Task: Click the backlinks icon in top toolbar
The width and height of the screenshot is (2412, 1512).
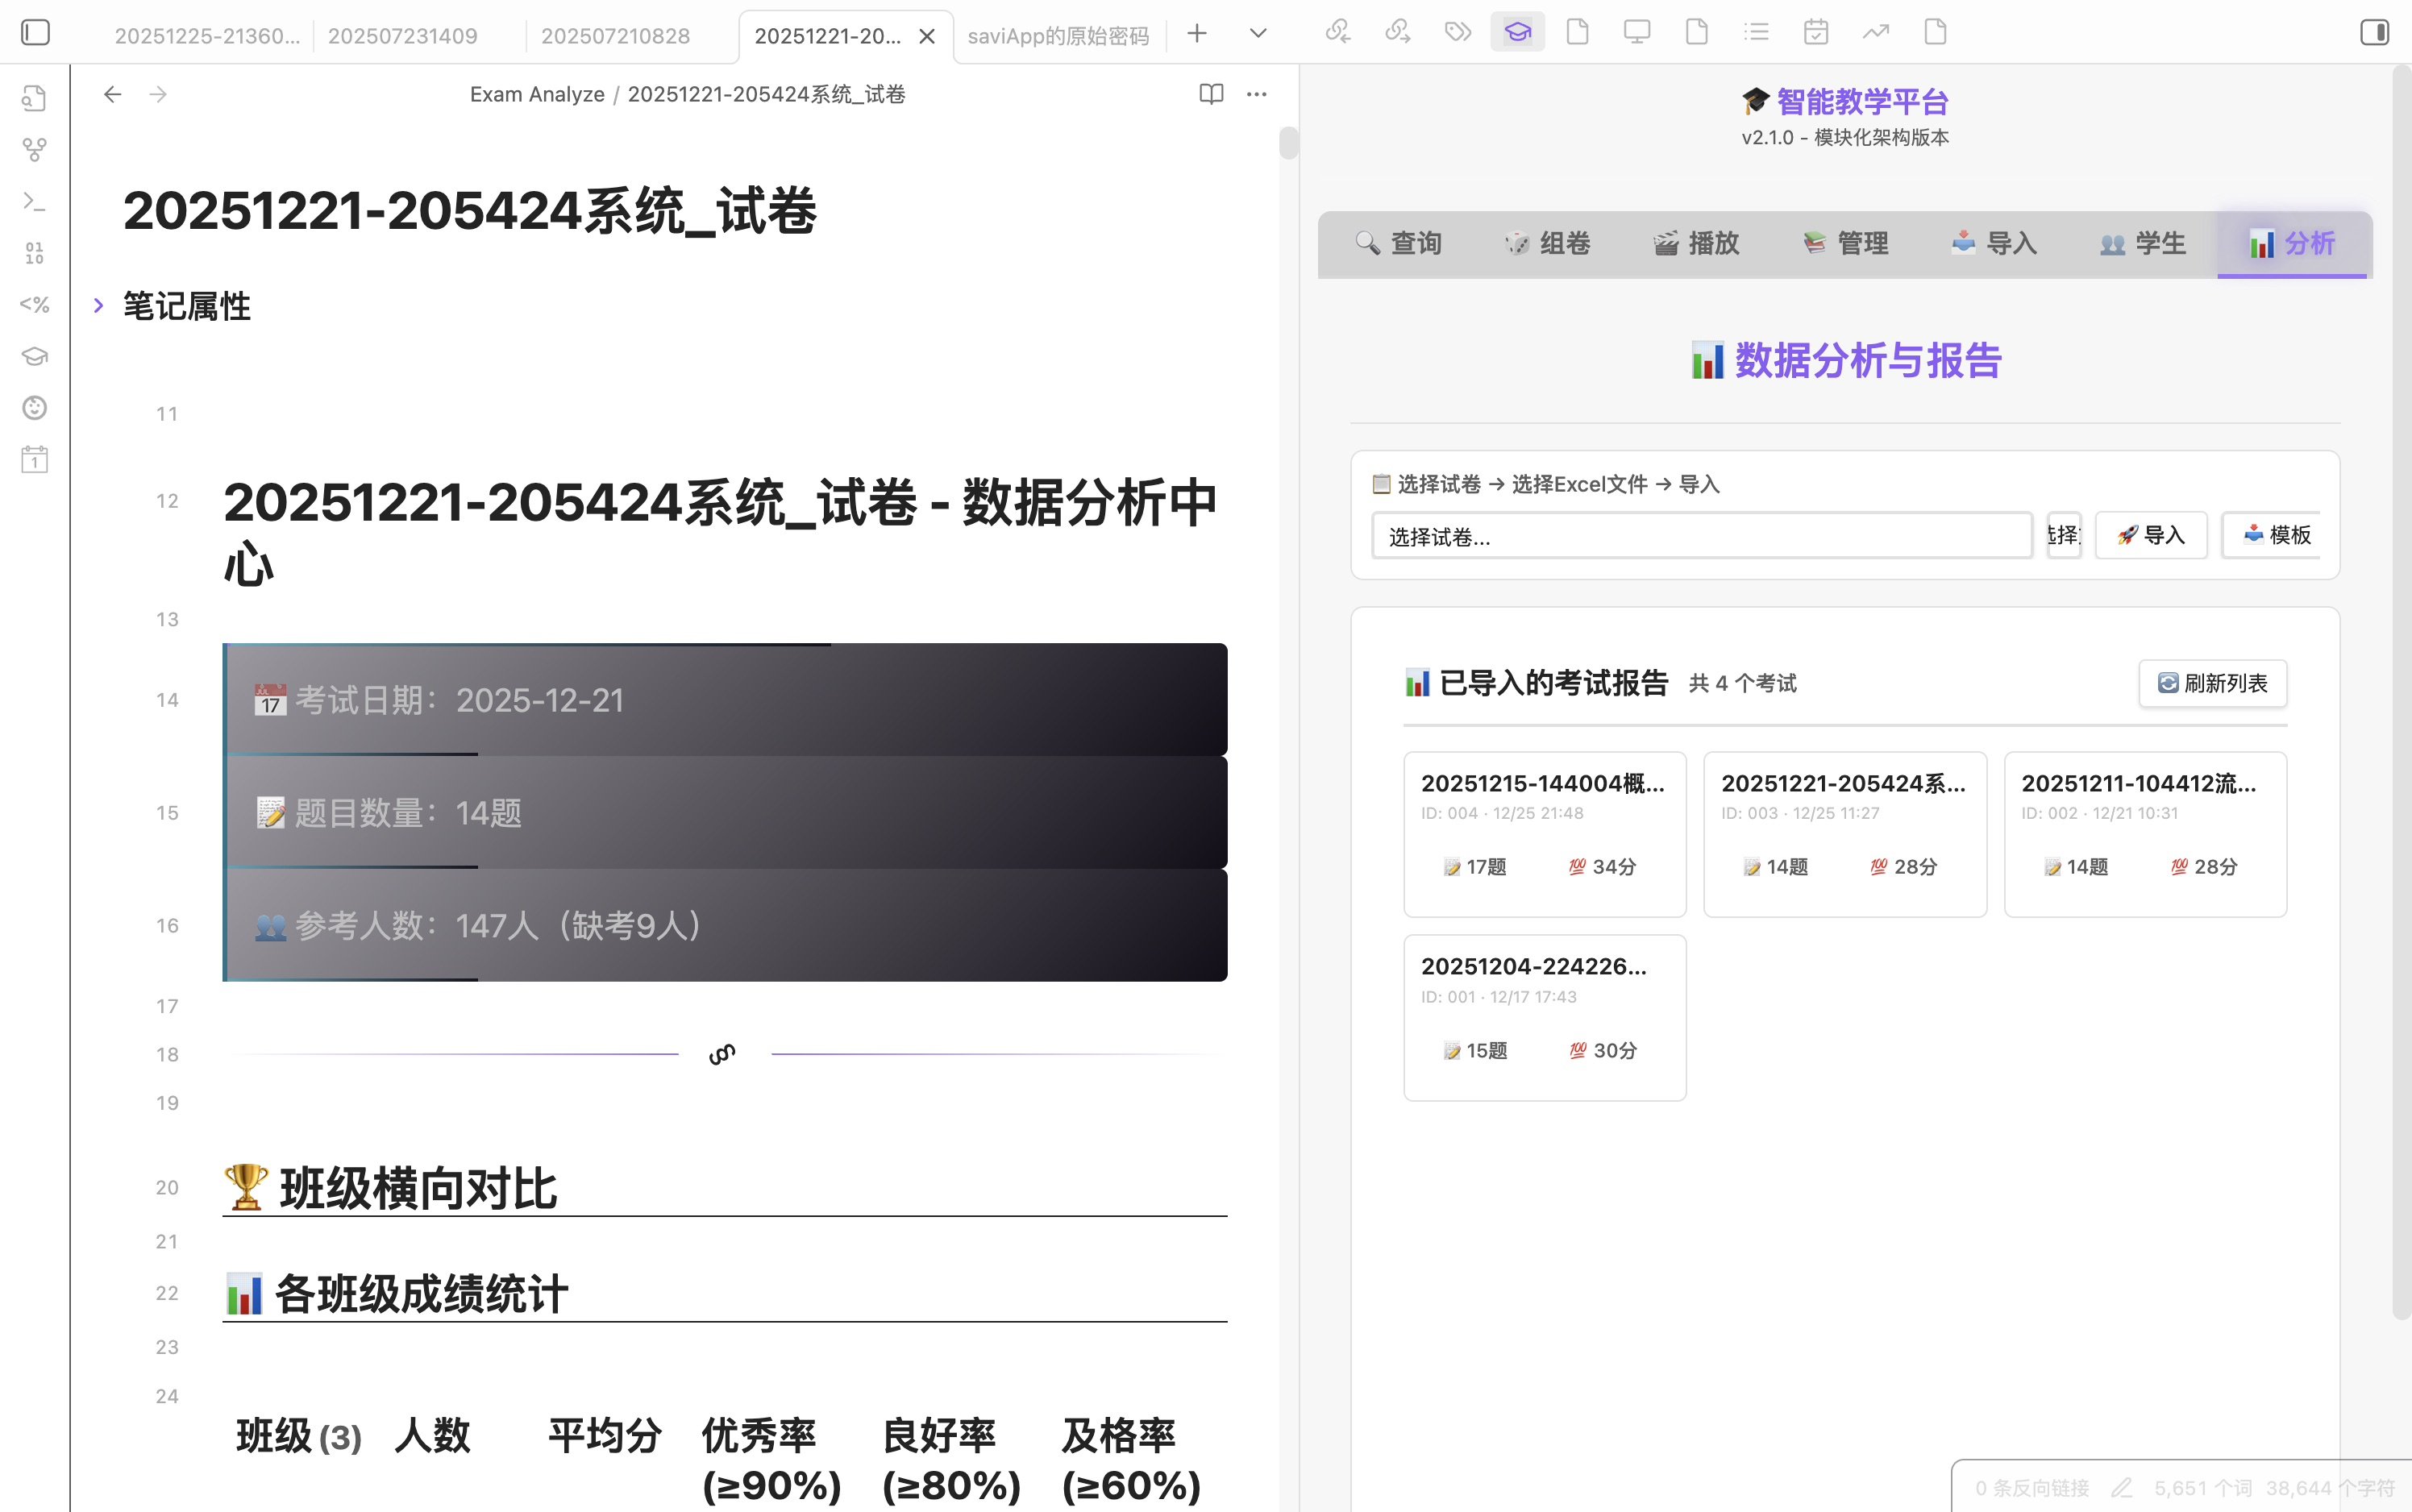Action: (x=1337, y=31)
